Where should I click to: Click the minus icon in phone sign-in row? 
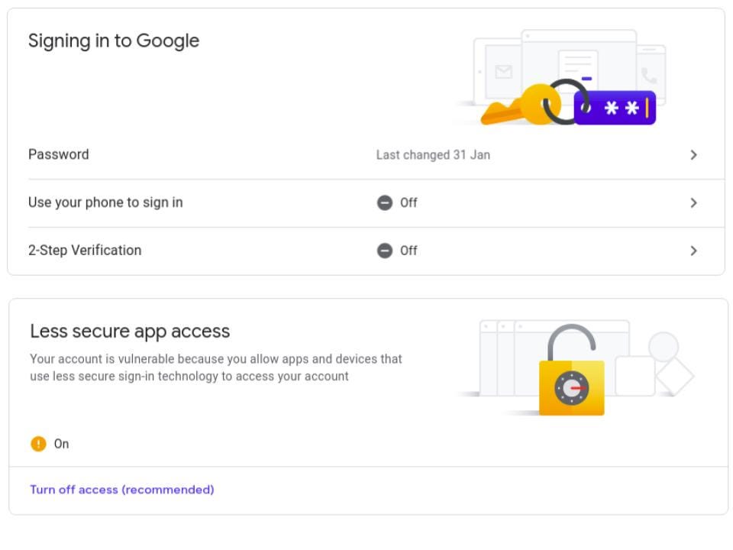[385, 202]
